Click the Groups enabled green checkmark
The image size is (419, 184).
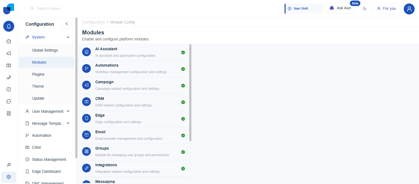click(183, 152)
